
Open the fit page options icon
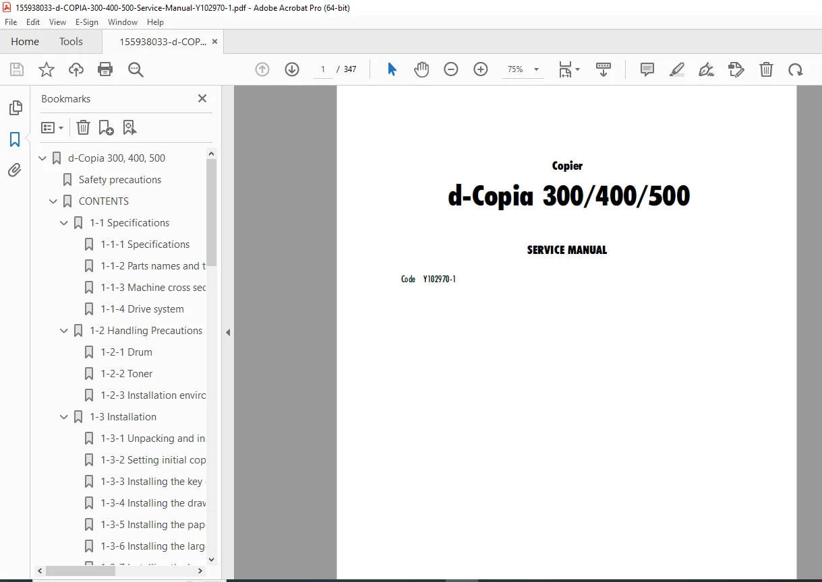point(568,69)
